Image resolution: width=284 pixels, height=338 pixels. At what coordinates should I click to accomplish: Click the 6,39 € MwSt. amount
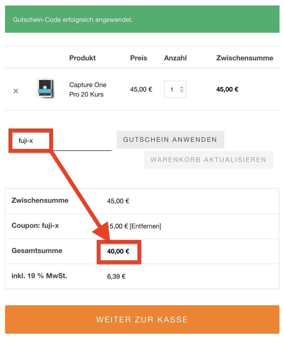point(116,276)
